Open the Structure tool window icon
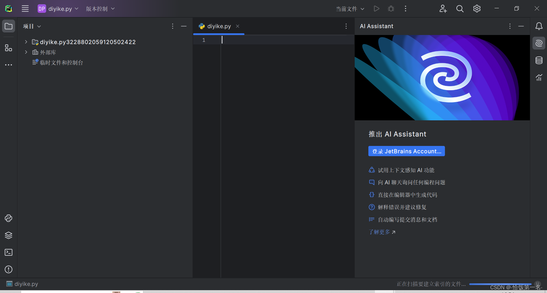 click(x=9, y=48)
